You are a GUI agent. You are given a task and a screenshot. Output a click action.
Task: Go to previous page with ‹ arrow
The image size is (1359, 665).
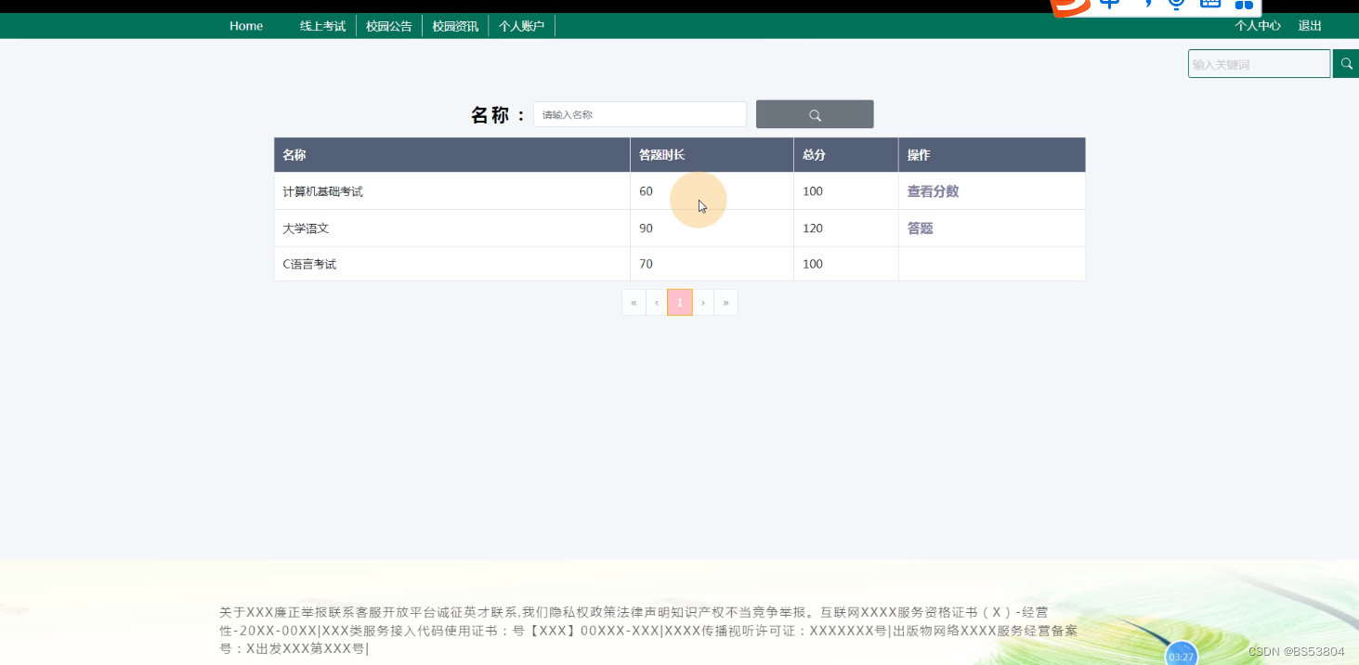point(657,303)
